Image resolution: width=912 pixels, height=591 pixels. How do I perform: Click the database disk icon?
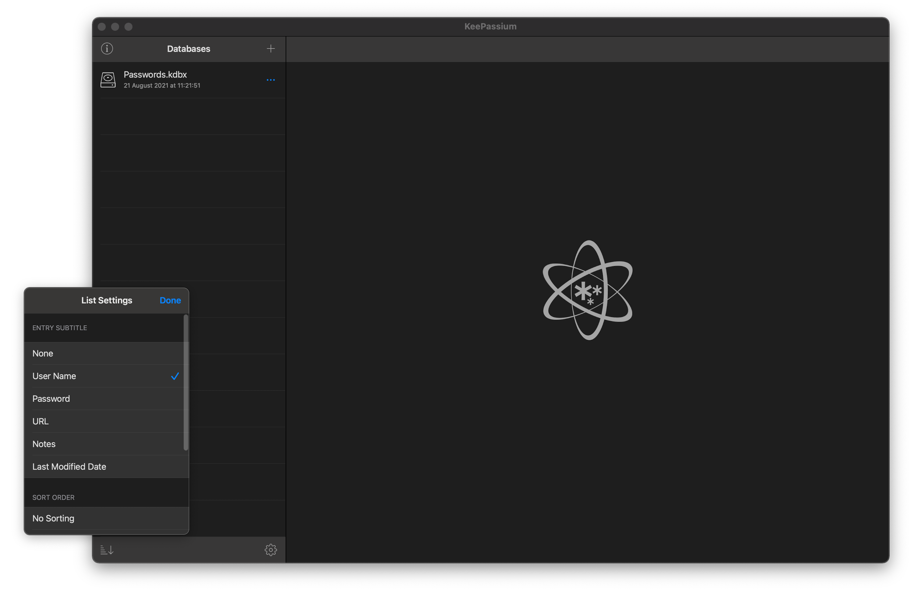click(108, 80)
